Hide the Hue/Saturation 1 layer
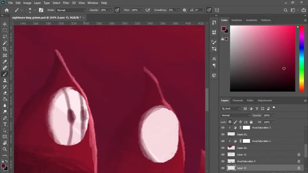 pyautogui.click(x=223, y=141)
